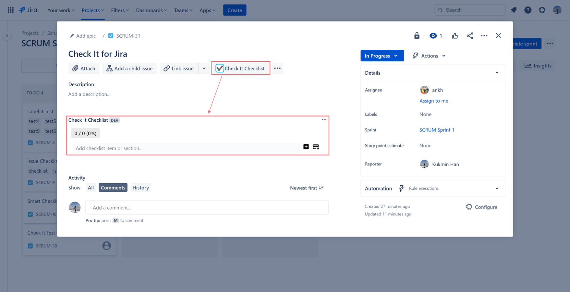Click the 0 / 0 (0%) progress badge
The image size is (570, 292).
click(85, 133)
